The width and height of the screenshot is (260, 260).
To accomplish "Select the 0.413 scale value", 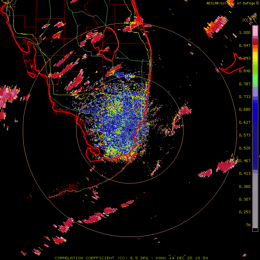I will pyautogui.click(x=245, y=174).
